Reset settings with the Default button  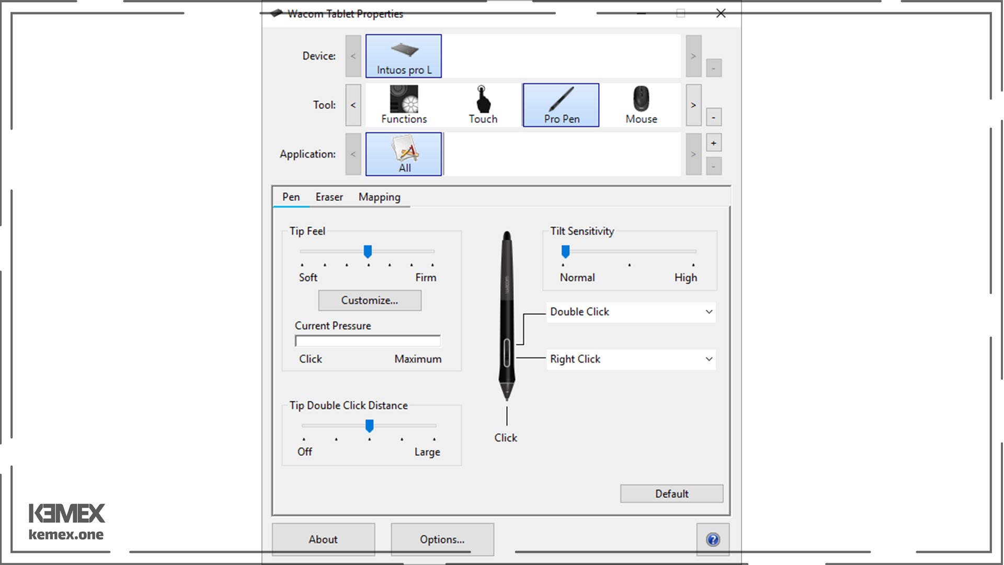pos(672,494)
